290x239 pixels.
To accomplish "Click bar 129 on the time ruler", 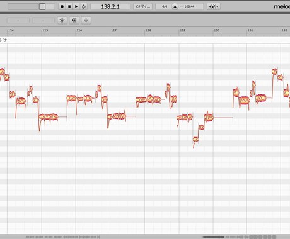I will click(x=183, y=30).
